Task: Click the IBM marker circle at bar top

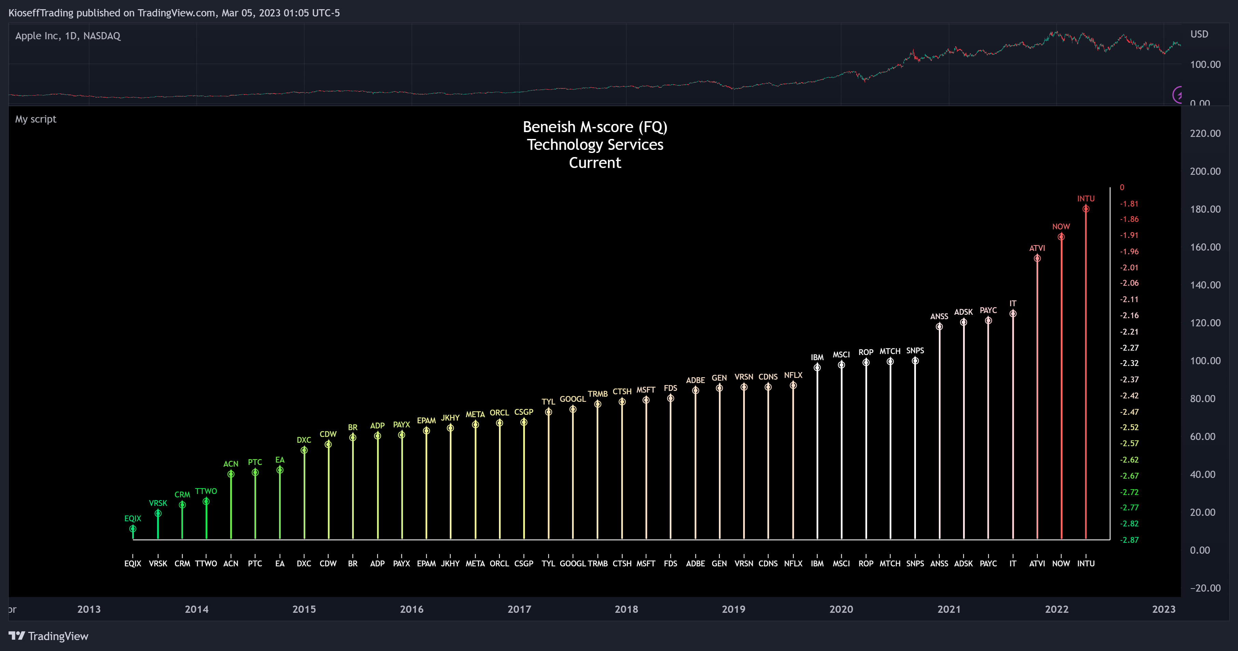Action: (x=817, y=368)
